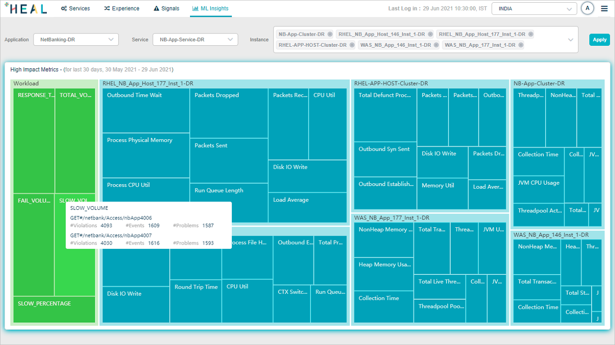
Task: Click the HEAL logo
Action: (26, 8)
